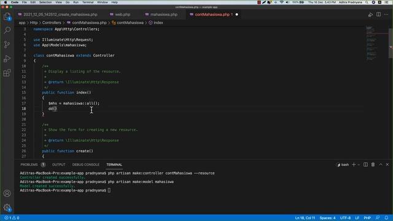Open the File menu
Image resolution: width=393 pixels, height=221 pixels.
[25, 2]
